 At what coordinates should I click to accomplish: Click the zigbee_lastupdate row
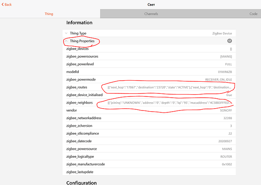point(149,172)
